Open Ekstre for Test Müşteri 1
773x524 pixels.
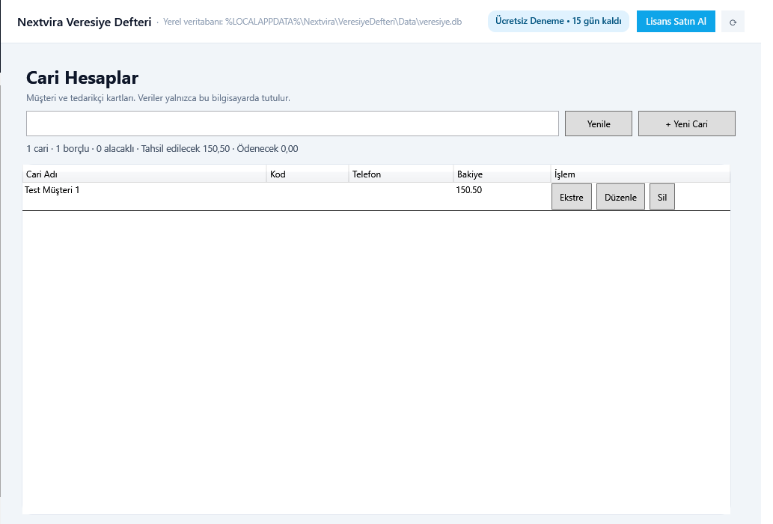pyautogui.click(x=572, y=197)
